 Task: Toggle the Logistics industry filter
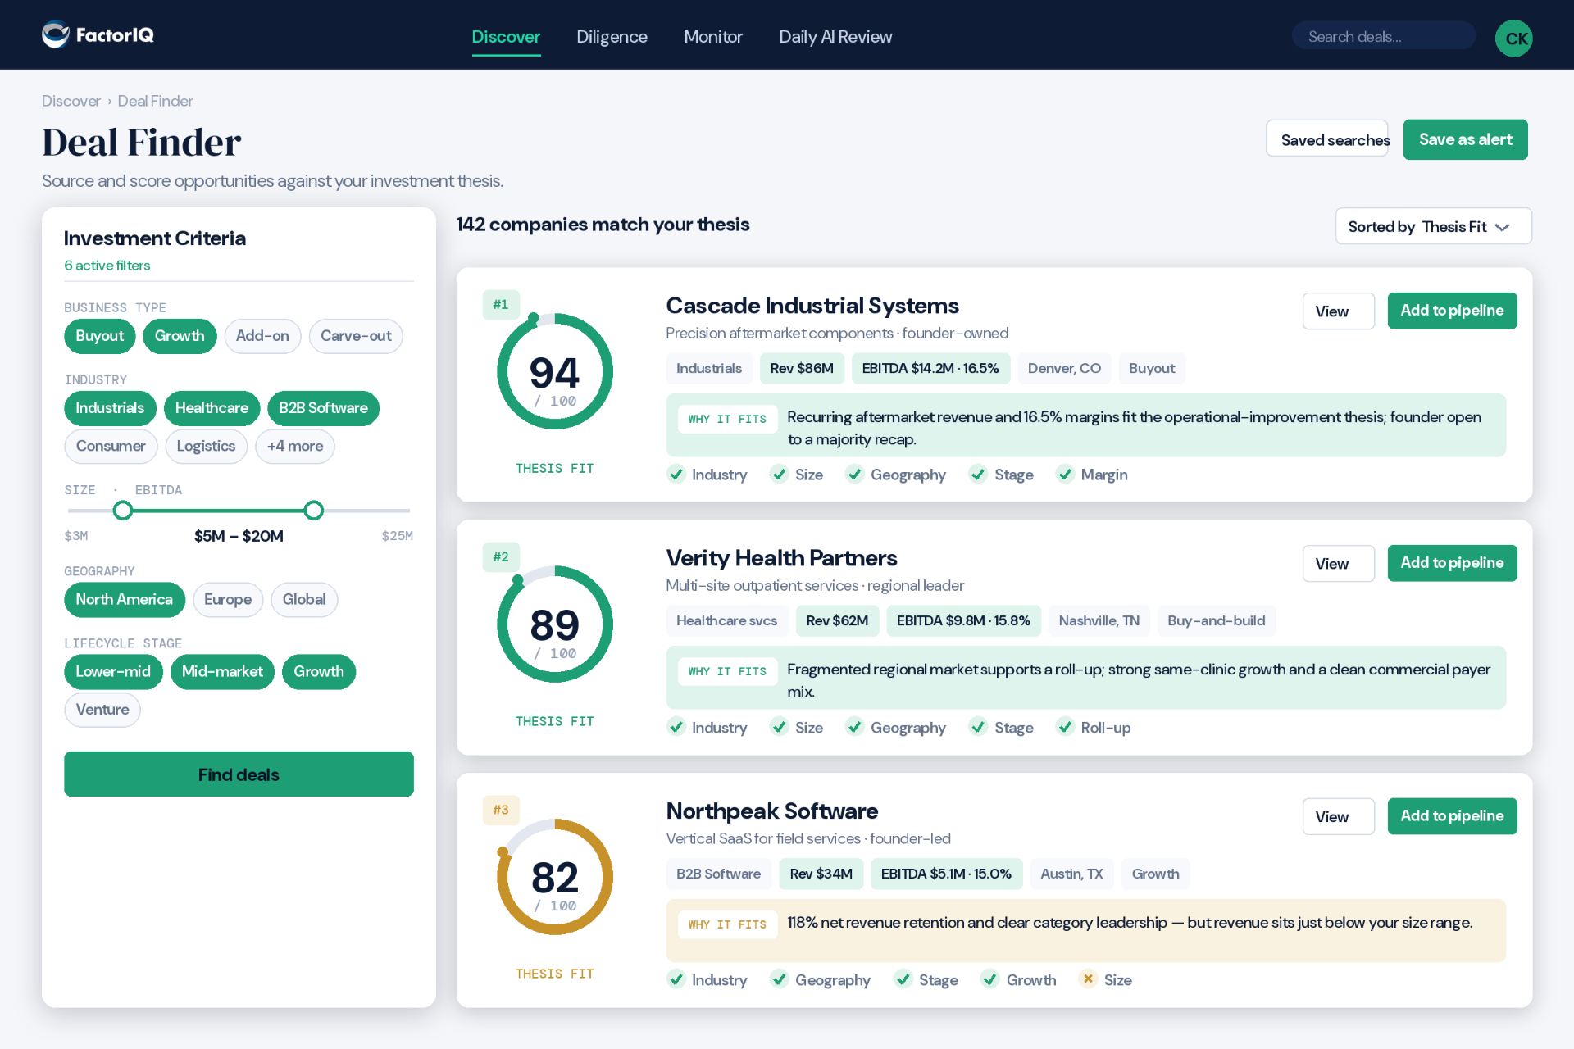206,446
